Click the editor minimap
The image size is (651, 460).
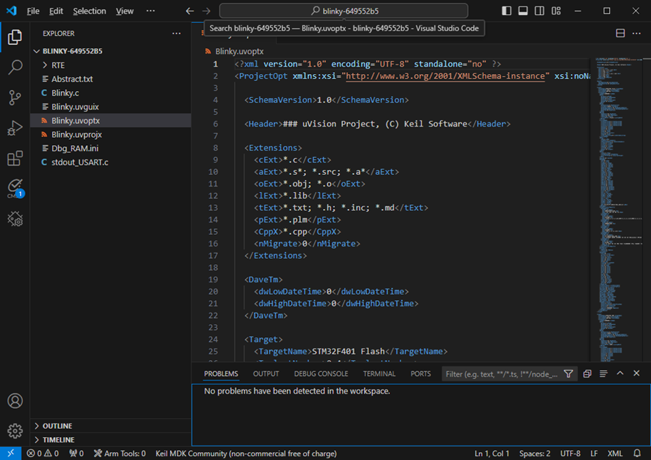(x=620, y=210)
